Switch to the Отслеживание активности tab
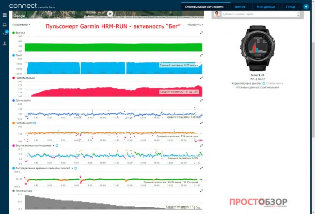Screen dimensions: 315x214 204,7
